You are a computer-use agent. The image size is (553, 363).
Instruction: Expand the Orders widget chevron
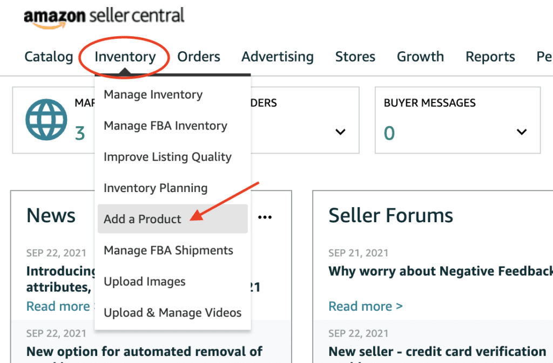(x=341, y=131)
